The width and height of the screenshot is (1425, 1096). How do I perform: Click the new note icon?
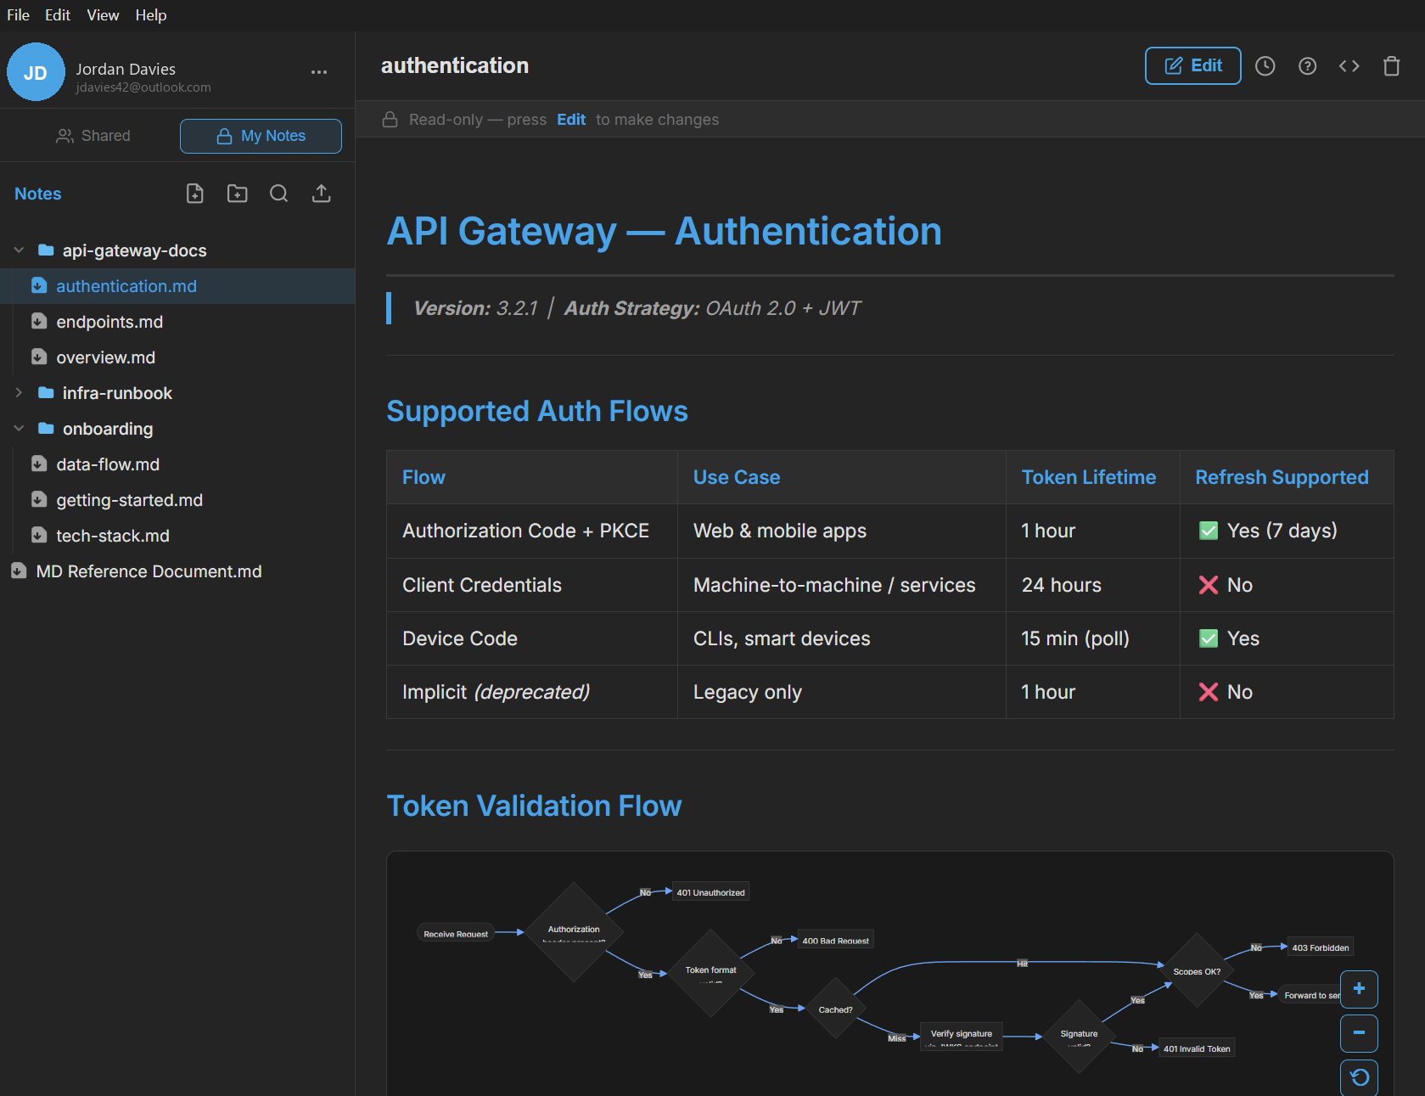tap(195, 194)
